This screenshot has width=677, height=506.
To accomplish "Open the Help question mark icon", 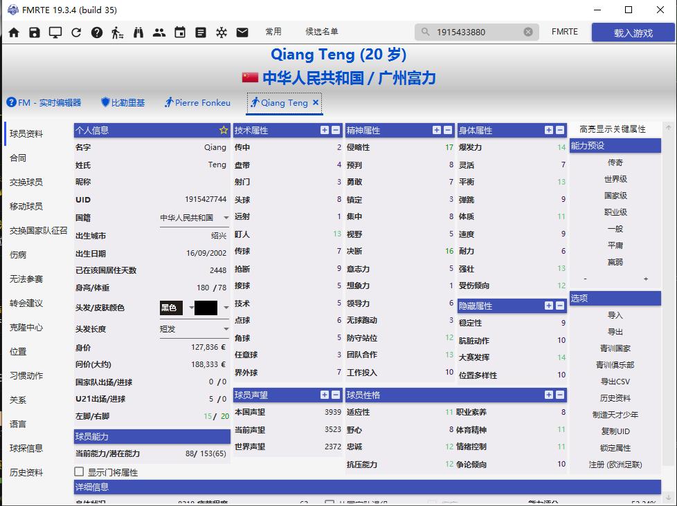I will coord(97,31).
